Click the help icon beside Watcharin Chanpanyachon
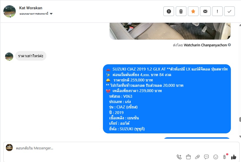 pos(229,45)
